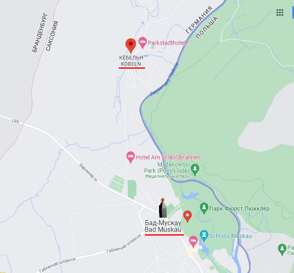Click the Лаузитцер-Найссе river label
The height and width of the screenshot is (273, 294).
tap(164, 79)
